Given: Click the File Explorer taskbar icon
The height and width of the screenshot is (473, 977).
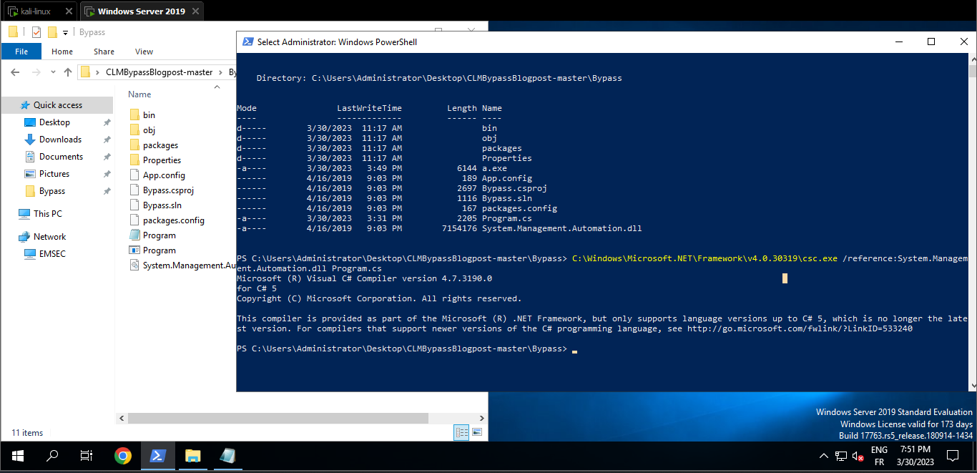Looking at the screenshot, I should [192, 456].
